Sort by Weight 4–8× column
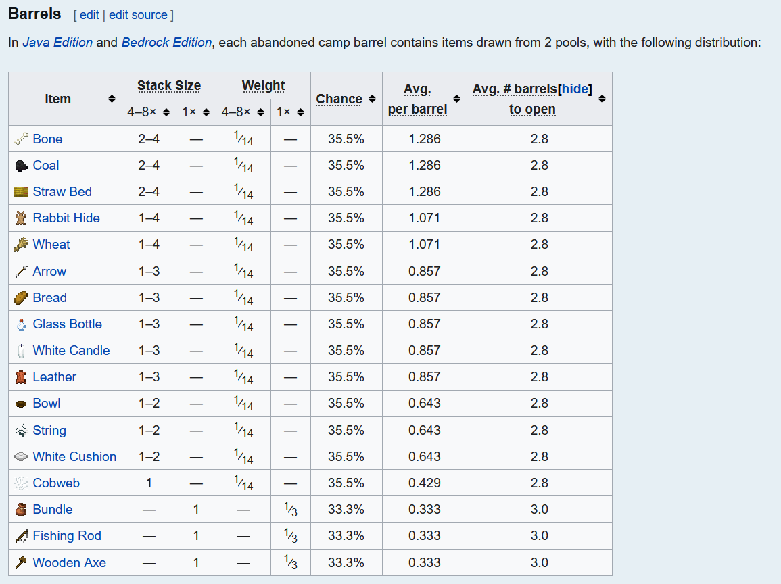This screenshot has height=584, width=781. (x=260, y=112)
